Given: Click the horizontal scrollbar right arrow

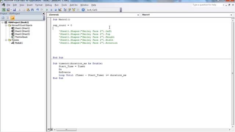Looking at the screenshot, I should click(229, 129).
